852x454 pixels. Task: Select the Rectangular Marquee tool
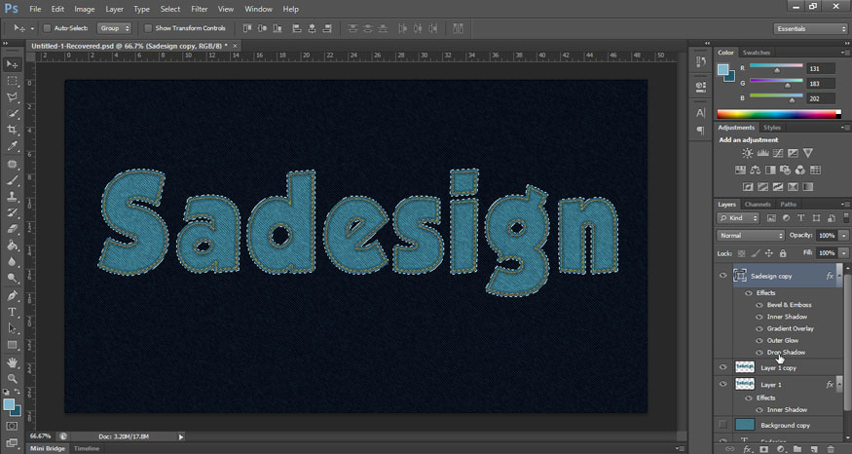tap(12, 81)
